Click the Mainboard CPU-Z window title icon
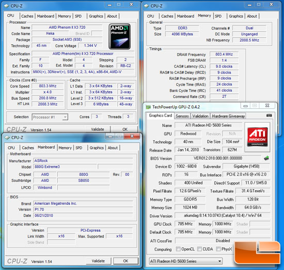Viewport: 284px width, 270px height. click(7, 138)
